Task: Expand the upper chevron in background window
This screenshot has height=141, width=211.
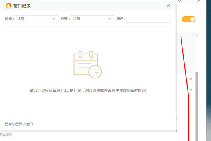Action: (x=191, y=79)
